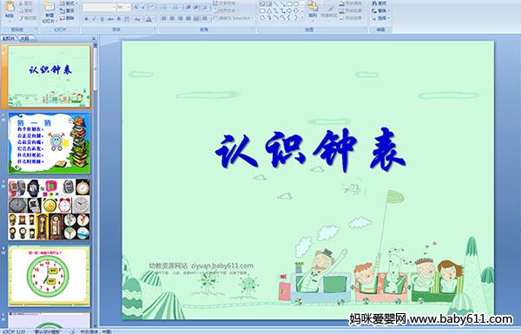Select slide 3 thumbnail with clock photos

click(x=49, y=209)
